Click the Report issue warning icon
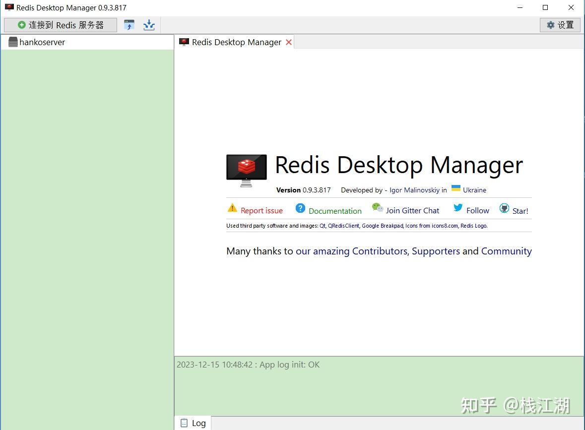Screen dimensions: 585x430 [232, 208]
